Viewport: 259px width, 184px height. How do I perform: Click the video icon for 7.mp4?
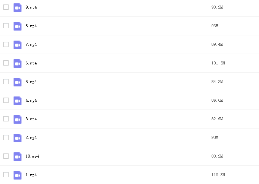pos(18,45)
